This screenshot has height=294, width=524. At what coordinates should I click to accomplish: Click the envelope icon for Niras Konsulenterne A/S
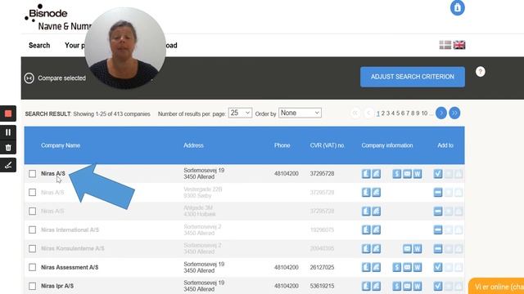(407, 248)
